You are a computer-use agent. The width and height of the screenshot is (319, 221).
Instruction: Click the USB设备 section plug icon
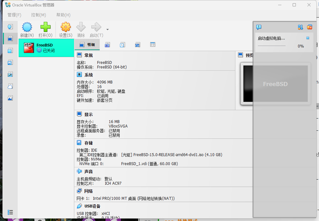tap(79, 206)
